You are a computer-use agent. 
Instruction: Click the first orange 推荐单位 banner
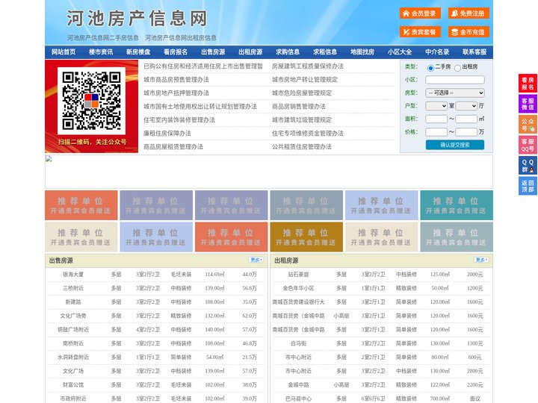click(81, 205)
